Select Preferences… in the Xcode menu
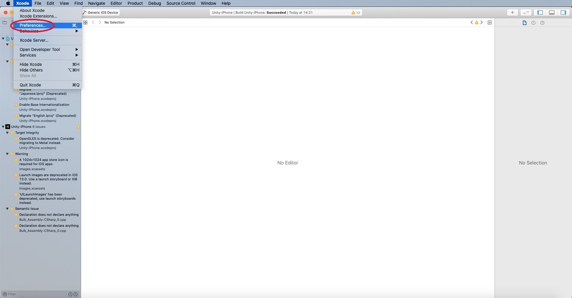Image resolution: width=572 pixels, height=298 pixels. [48, 25]
